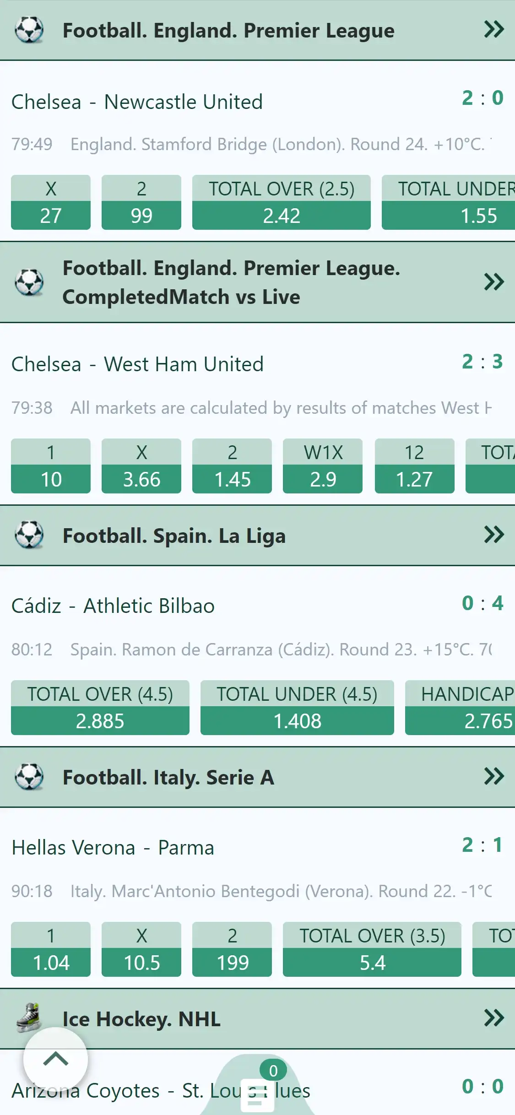Expand Spain La Liga double chevron
515x1115 pixels.
493,535
